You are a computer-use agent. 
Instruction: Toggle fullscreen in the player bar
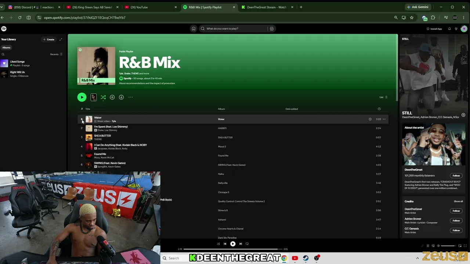465,246
